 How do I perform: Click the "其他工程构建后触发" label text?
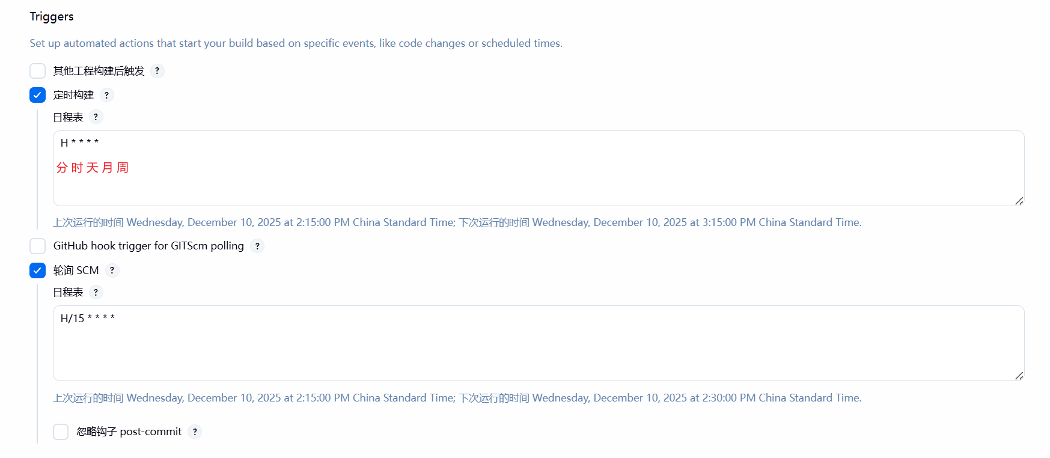tap(99, 71)
